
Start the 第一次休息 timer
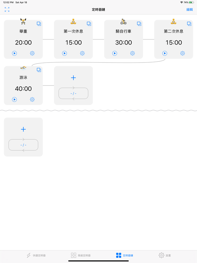click(x=64, y=53)
